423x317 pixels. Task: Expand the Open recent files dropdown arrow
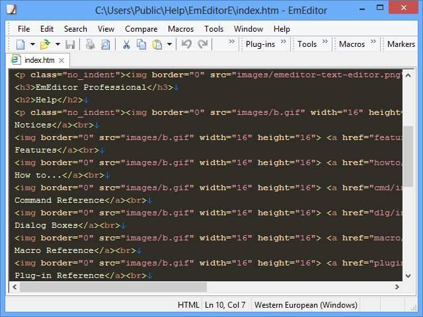[x=57, y=44]
